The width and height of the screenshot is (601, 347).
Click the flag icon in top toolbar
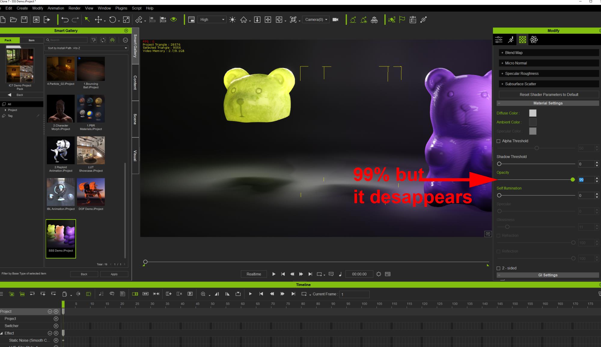[402, 20]
